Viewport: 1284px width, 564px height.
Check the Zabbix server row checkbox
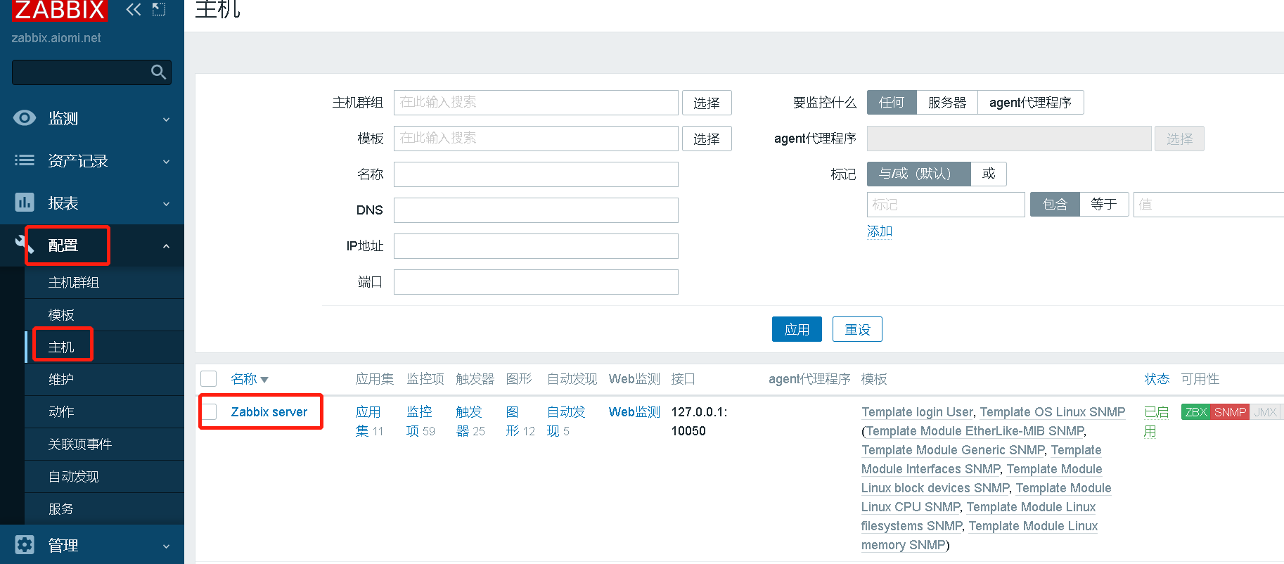[x=209, y=411]
